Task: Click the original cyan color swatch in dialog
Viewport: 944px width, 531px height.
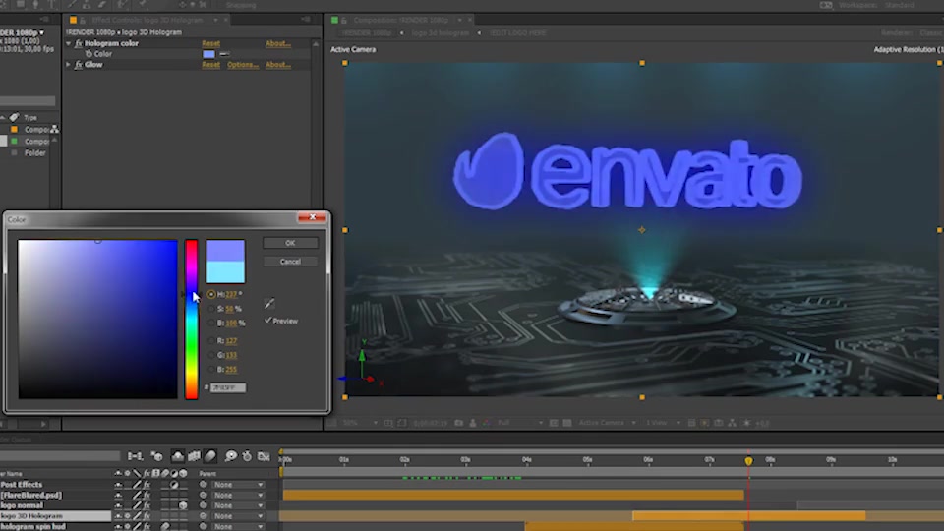Action: [226, 272]
